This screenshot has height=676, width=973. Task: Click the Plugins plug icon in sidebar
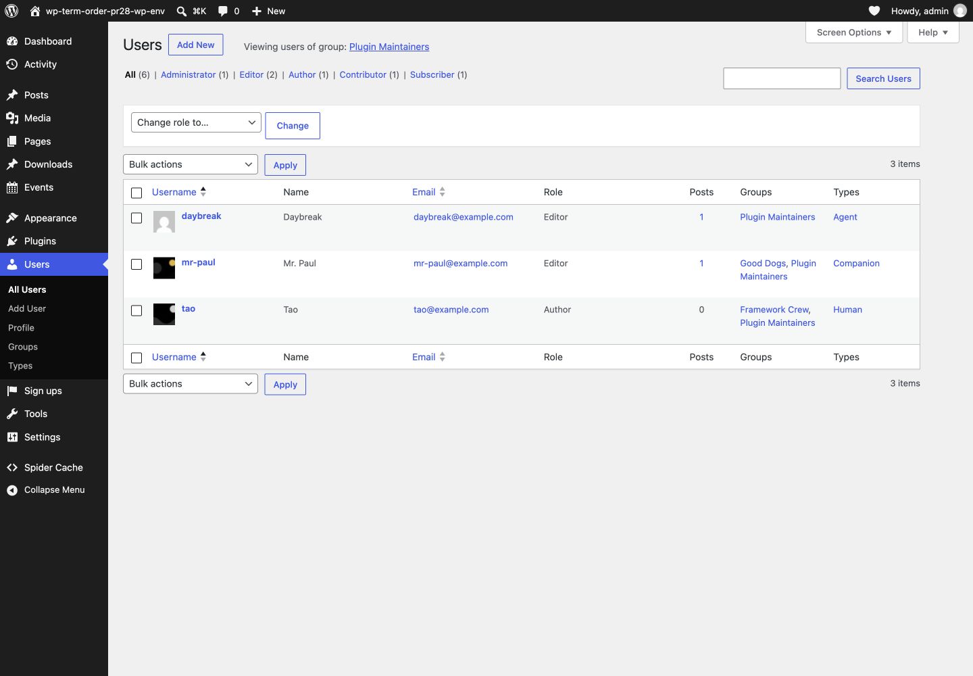12,241
